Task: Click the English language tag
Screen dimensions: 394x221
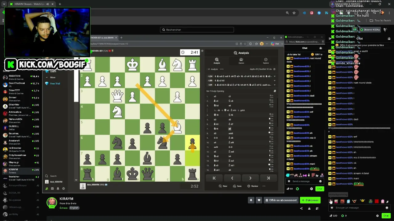Action: click(74, 208)
